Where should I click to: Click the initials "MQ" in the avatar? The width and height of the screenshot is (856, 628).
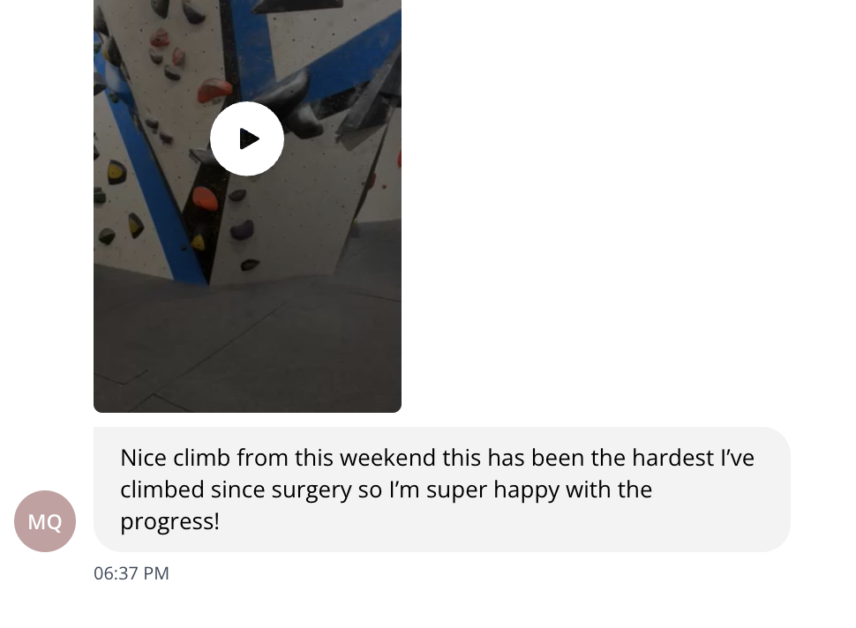(45, 521)
